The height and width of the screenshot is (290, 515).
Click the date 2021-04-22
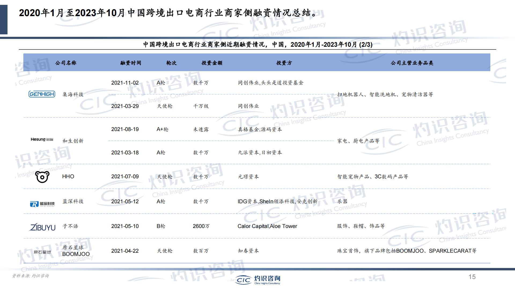click(x=125, y=251)
